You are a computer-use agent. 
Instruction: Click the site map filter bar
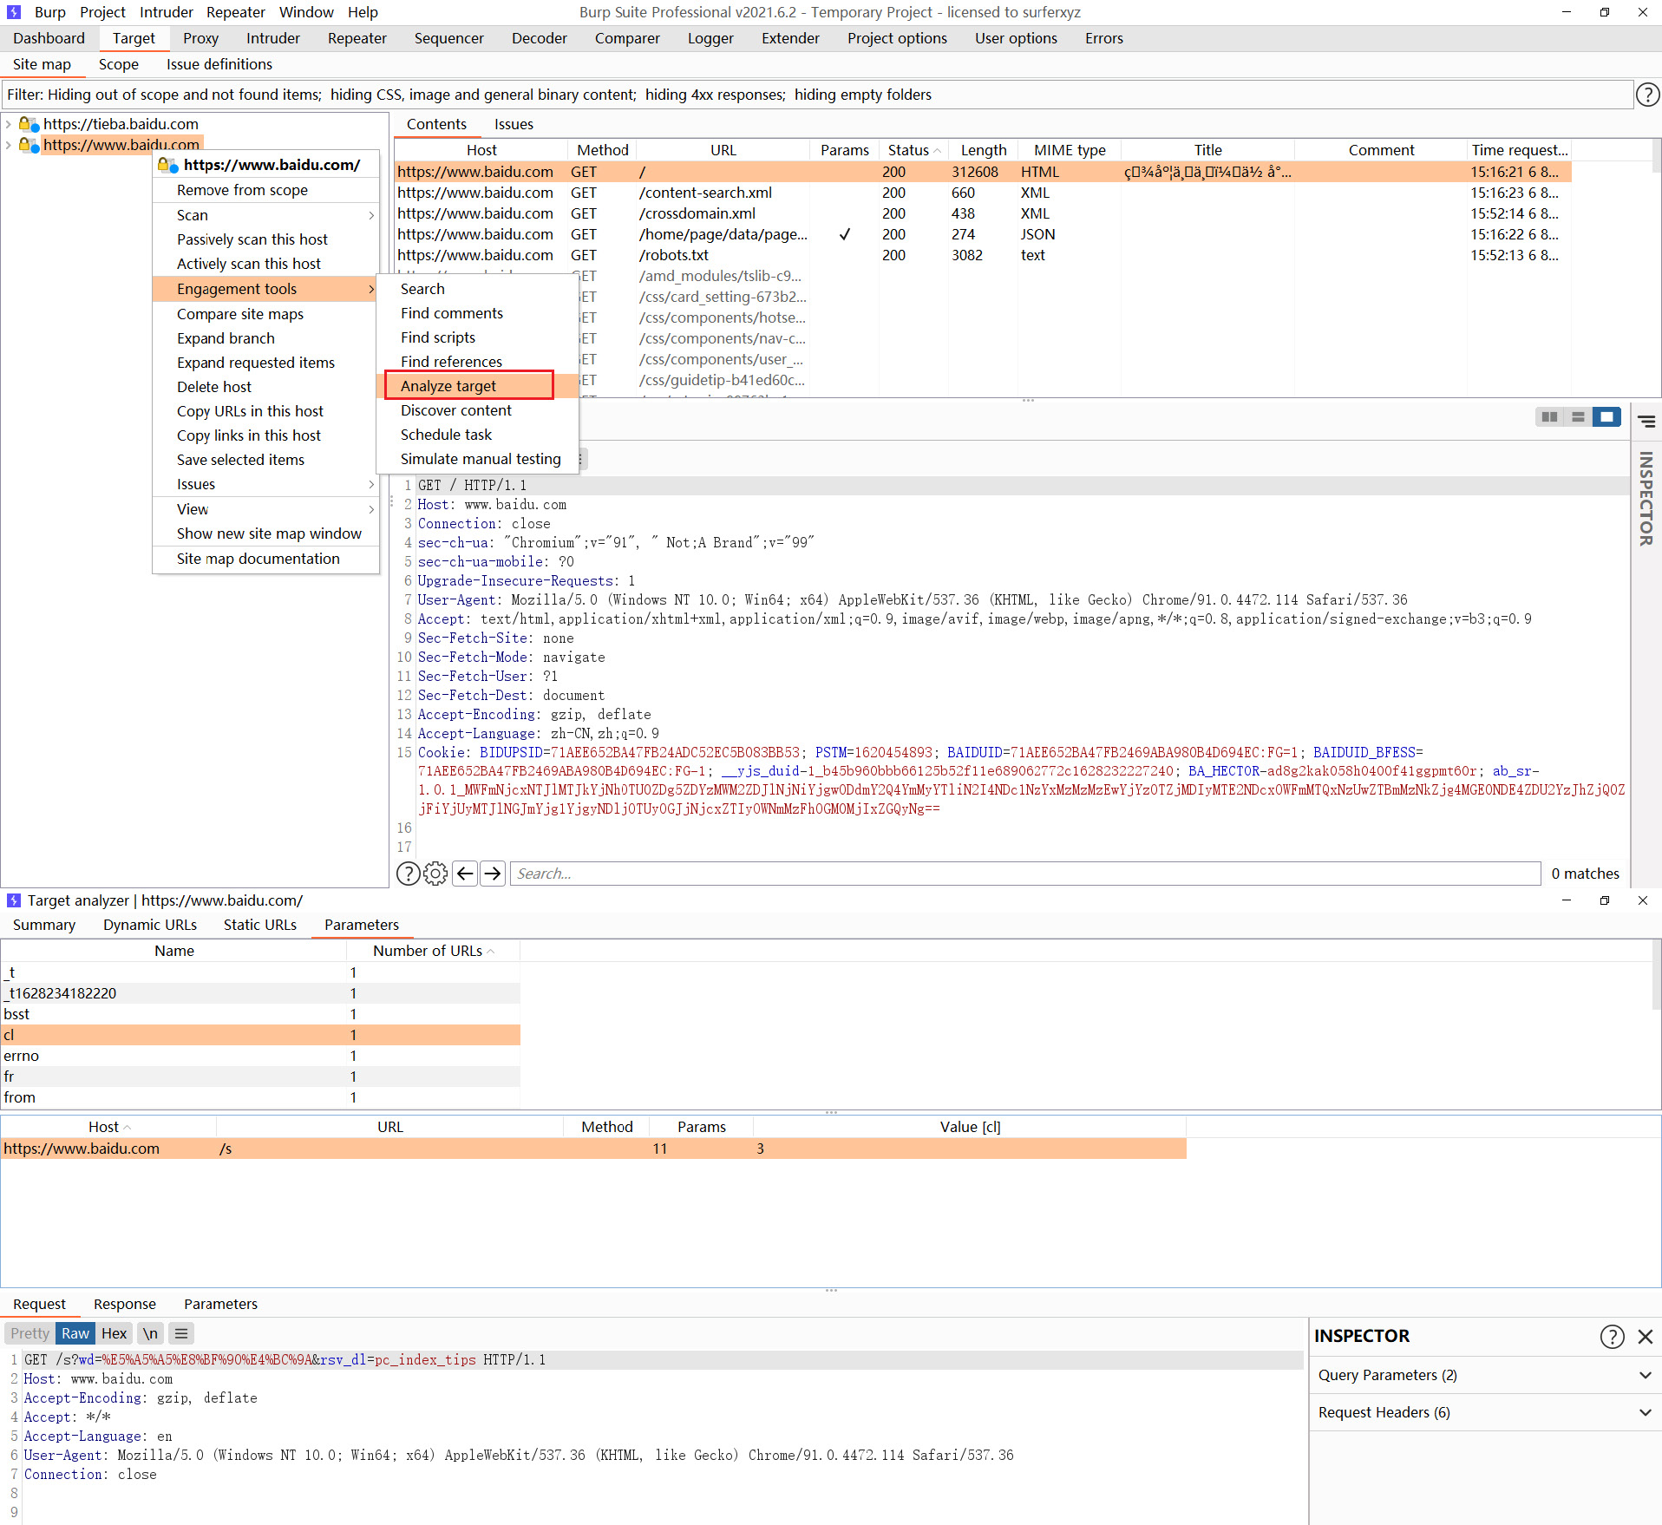(x=817, y=95)
